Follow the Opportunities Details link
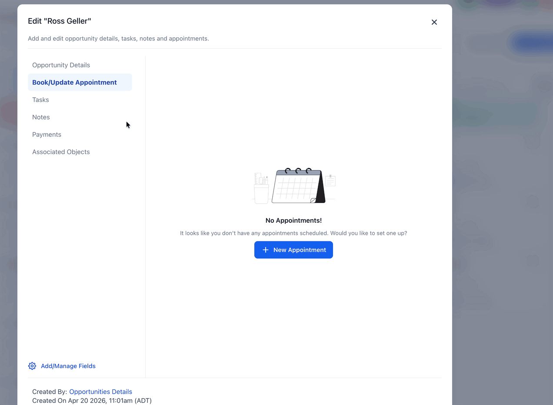 click(100, 392)
